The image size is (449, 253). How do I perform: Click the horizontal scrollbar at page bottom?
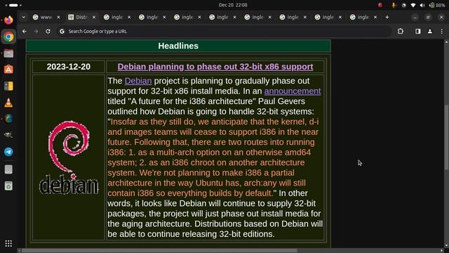(x=159, y=251)
